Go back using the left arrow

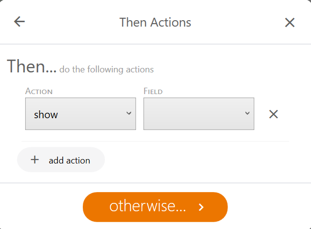point(19,22)
